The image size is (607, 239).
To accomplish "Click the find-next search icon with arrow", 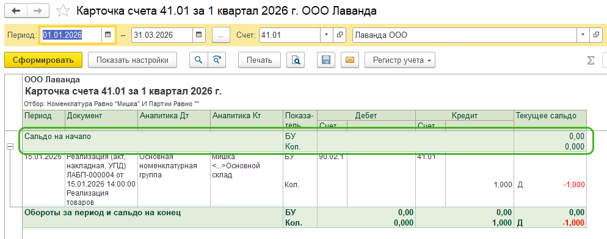I will click(x=217, y=60).
